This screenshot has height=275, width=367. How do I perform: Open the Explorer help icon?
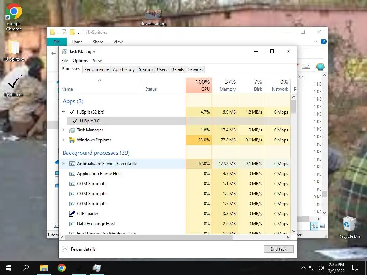(324, 42)
